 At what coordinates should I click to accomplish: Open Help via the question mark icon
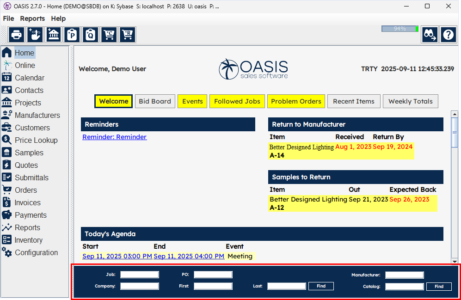click(x=448, y=34)
